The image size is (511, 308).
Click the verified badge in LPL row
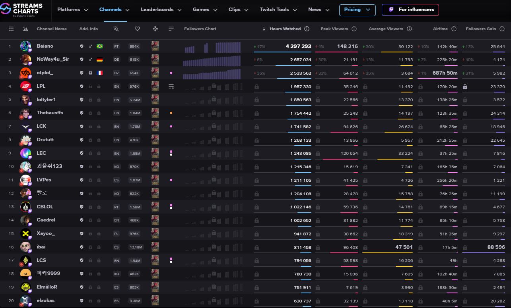point(82,86)
